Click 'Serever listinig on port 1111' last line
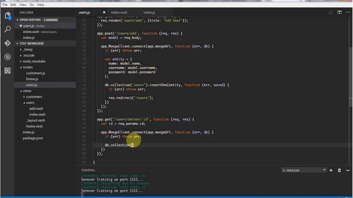 [112, 191]
